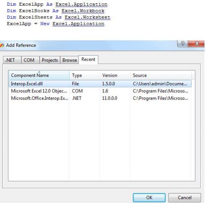This screenshot has height=203, width=206.
Task: Click version 11.0.0.0 cell
Action: click(x=110, y=98)
